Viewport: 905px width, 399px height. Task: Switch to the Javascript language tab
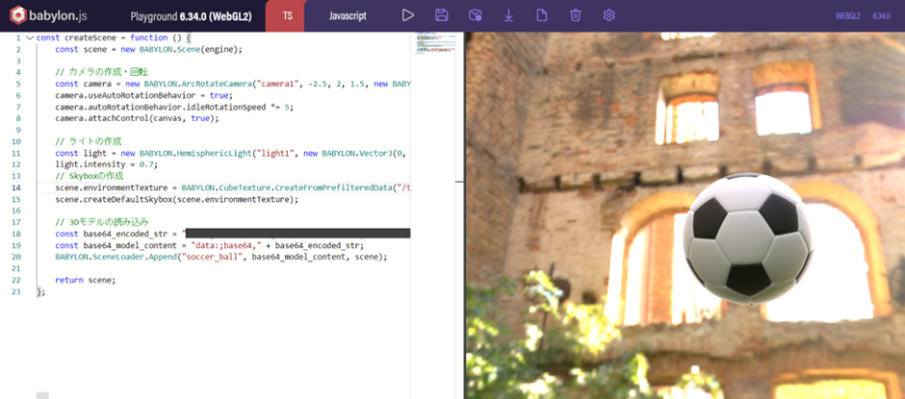point(348,16)
